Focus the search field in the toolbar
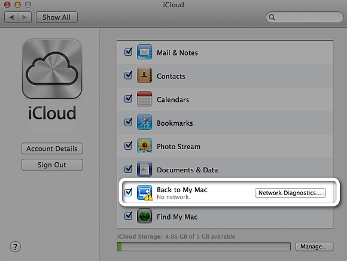347x261 pixels. [305, 17]
